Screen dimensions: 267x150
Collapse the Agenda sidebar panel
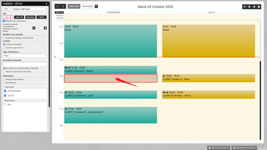coord(46,4)
